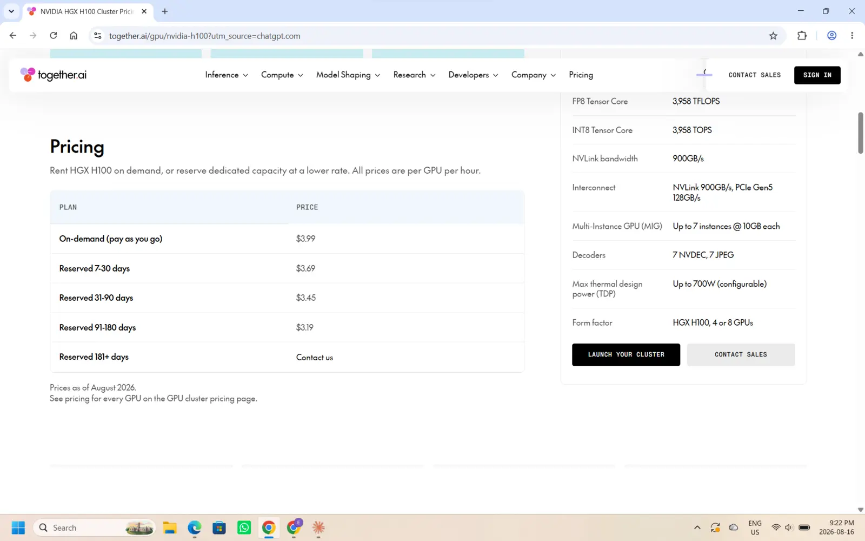Click the $3.19 price value
Image resolution: width=865 pixels, height=541 pixels.
tap(305, 327)
